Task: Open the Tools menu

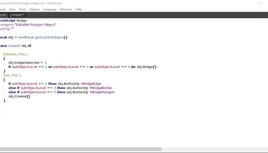Action: [23, 9]
